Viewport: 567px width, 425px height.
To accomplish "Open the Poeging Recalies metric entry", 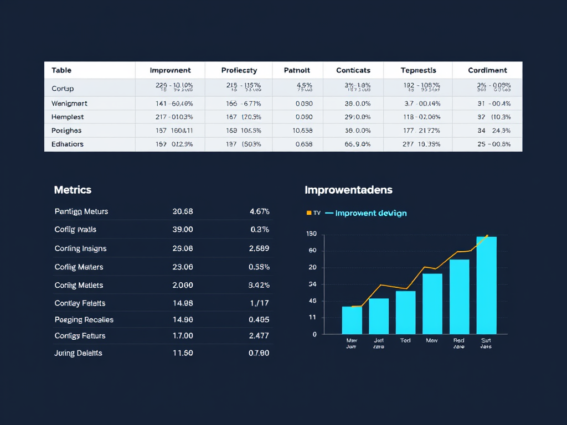I will click(84, 320).
